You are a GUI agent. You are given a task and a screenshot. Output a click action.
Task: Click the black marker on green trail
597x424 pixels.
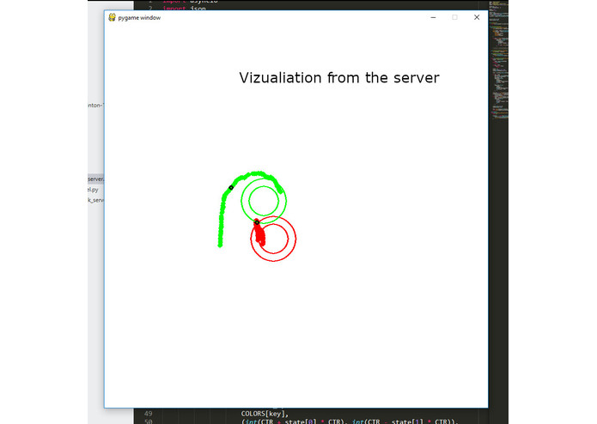point(231,187)
